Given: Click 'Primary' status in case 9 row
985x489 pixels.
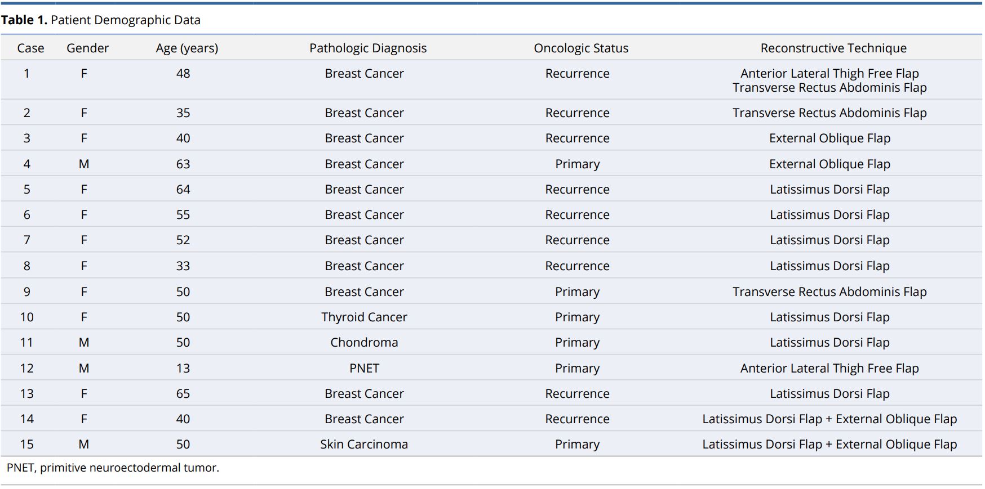Looking at the screenshot, I should point(577,292).
